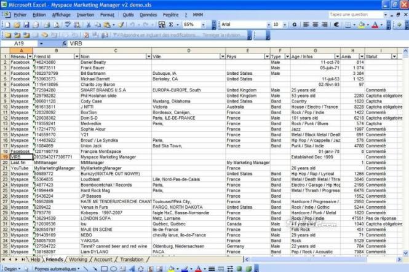Cut selection with the scissors icon
The width and height of the screenshot is (409, 272).
tap(89, 25)
